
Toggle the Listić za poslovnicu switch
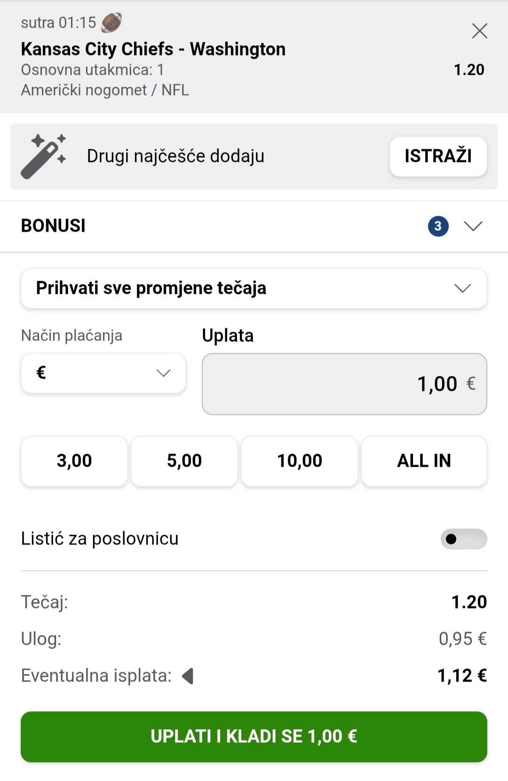(463, 539)
